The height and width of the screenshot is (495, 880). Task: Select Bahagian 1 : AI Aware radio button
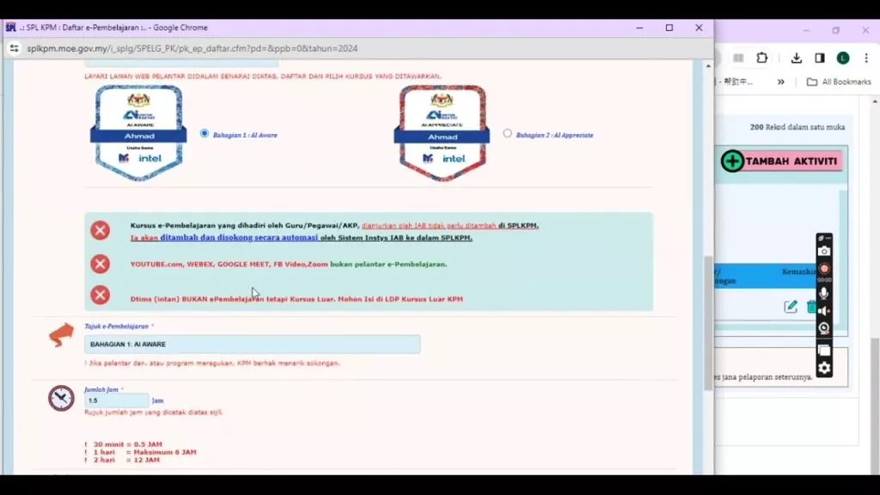[205, 133]
